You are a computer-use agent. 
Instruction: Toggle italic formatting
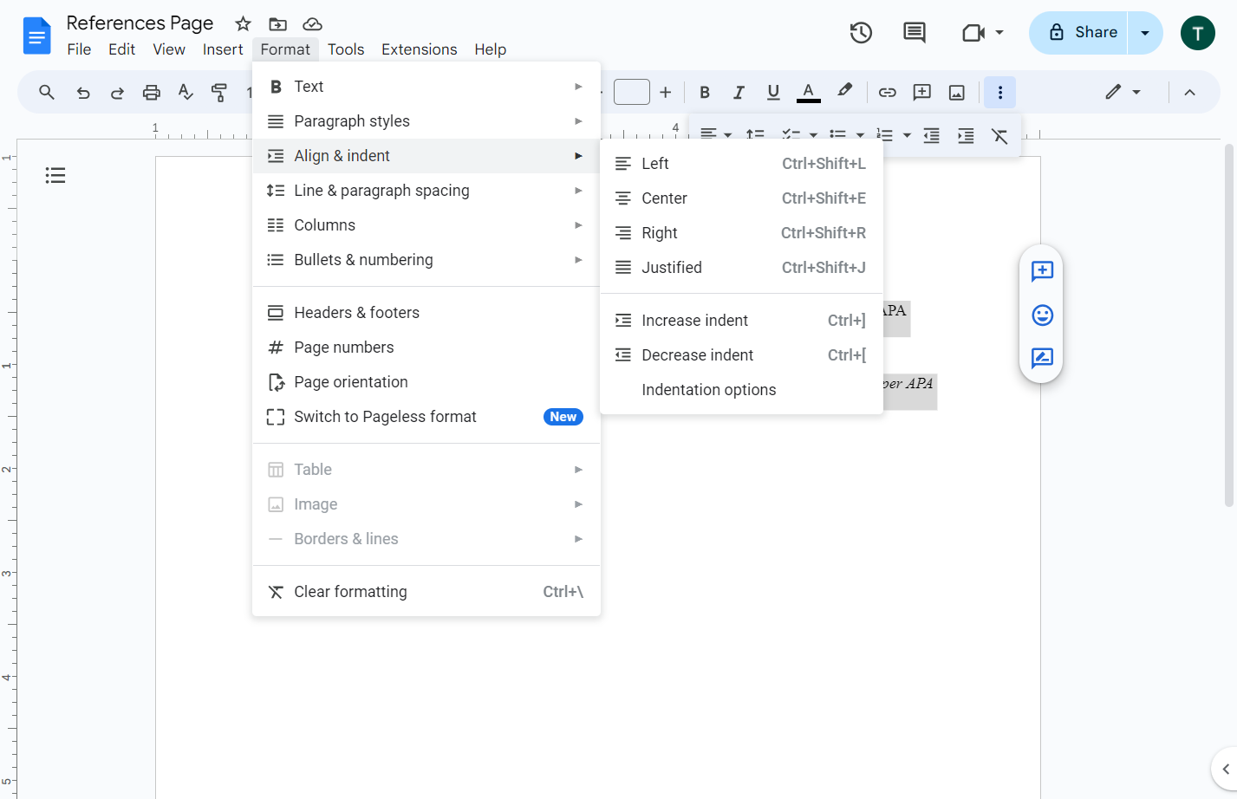(x=739, y=92)
